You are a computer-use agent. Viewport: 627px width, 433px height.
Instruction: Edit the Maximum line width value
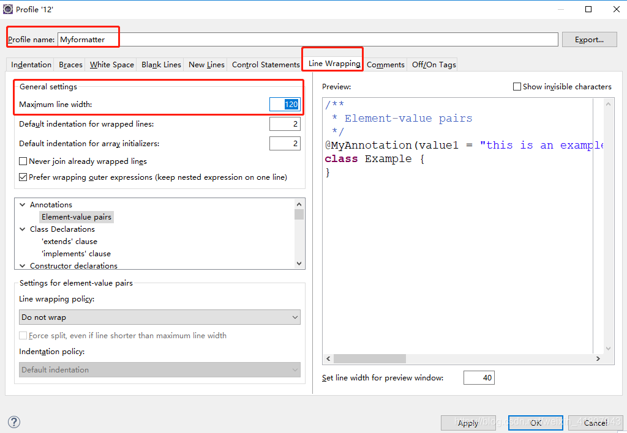[284, 104]
